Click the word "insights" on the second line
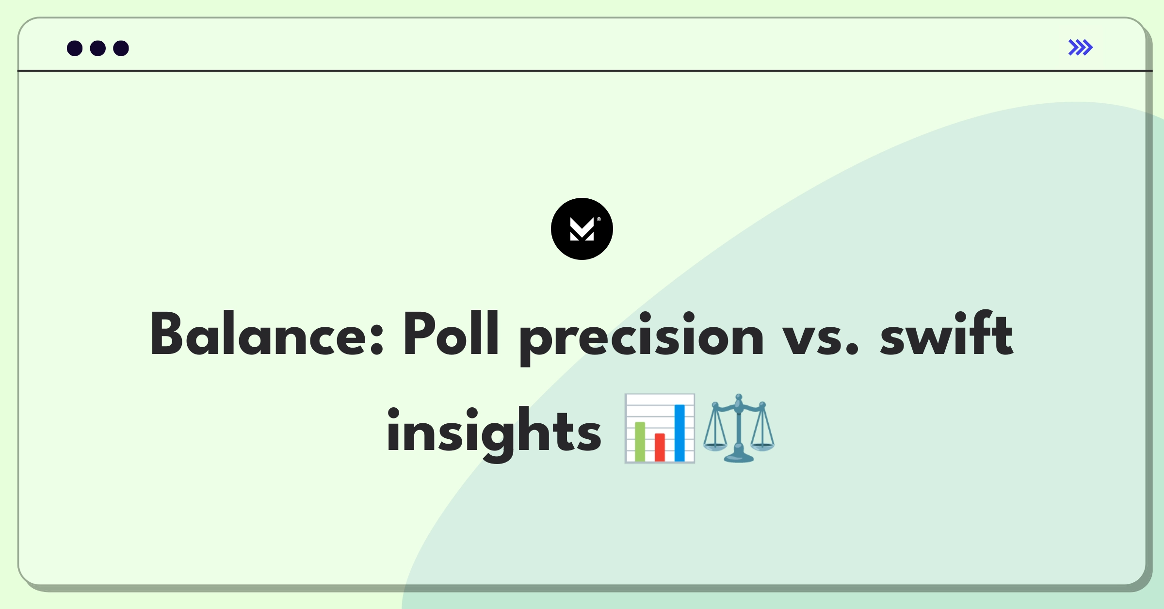 click(494, 433)
